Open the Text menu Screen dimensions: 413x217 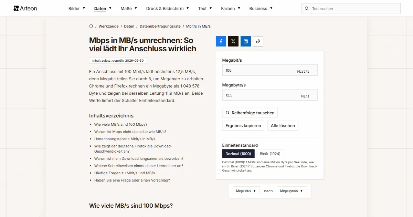(205, 9)
